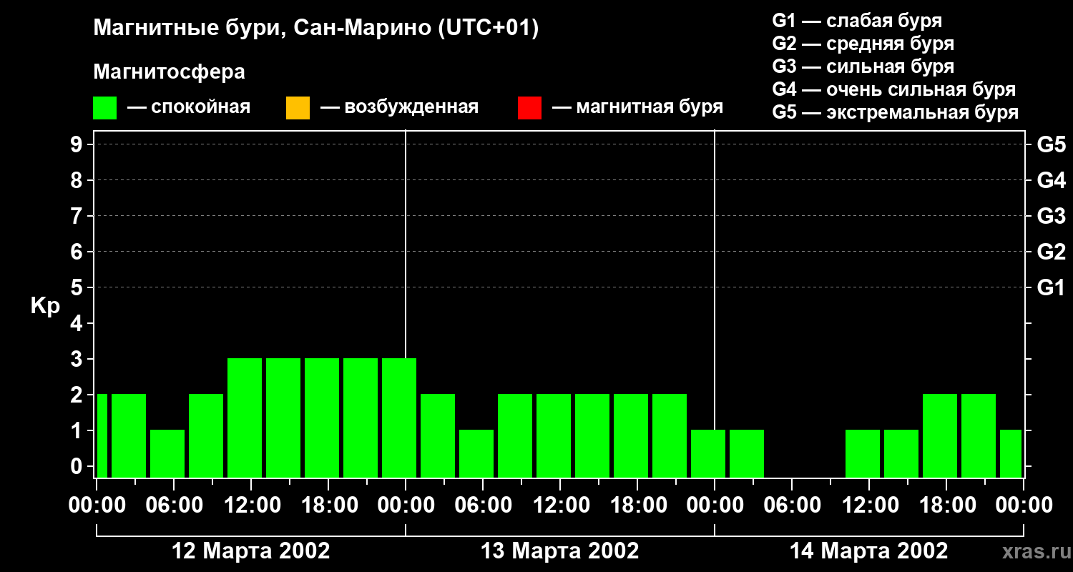Click 'G5 — экстремальная буря' legend line
This screenshot has height=572, width=1073.
click(895, 112)
